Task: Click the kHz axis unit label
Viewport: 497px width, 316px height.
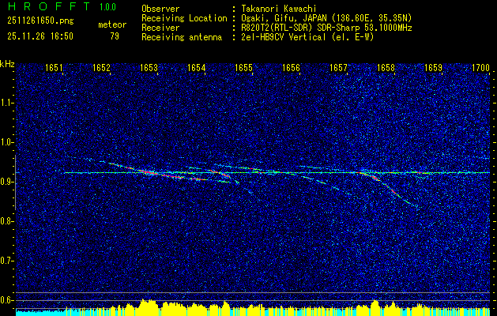Action: coord(7,64)
